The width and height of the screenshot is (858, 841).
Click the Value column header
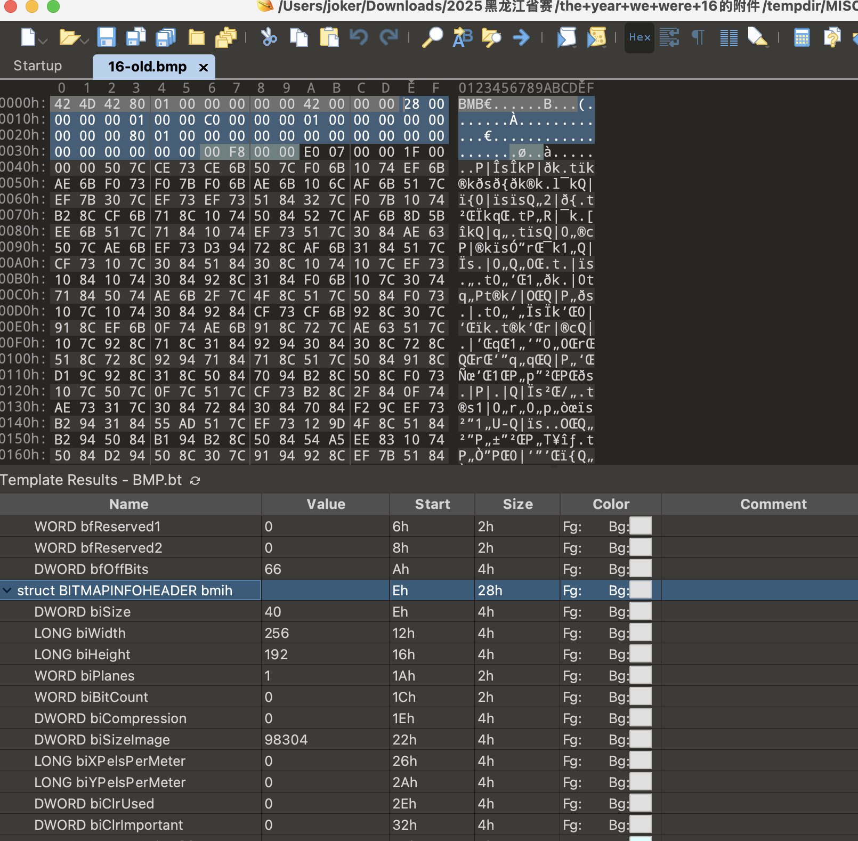(x=326, y=504)
